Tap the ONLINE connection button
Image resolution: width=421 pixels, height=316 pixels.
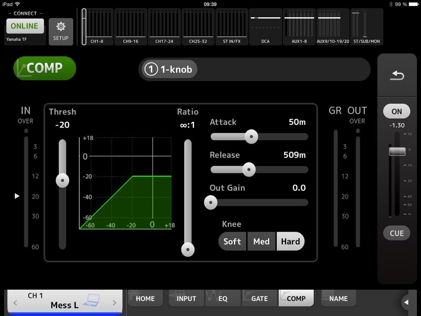(25, 26)
